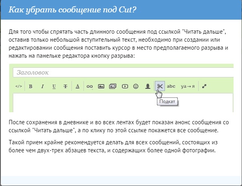Insert a single image
The width and height of the screenshot is (242, 186).
101,86
